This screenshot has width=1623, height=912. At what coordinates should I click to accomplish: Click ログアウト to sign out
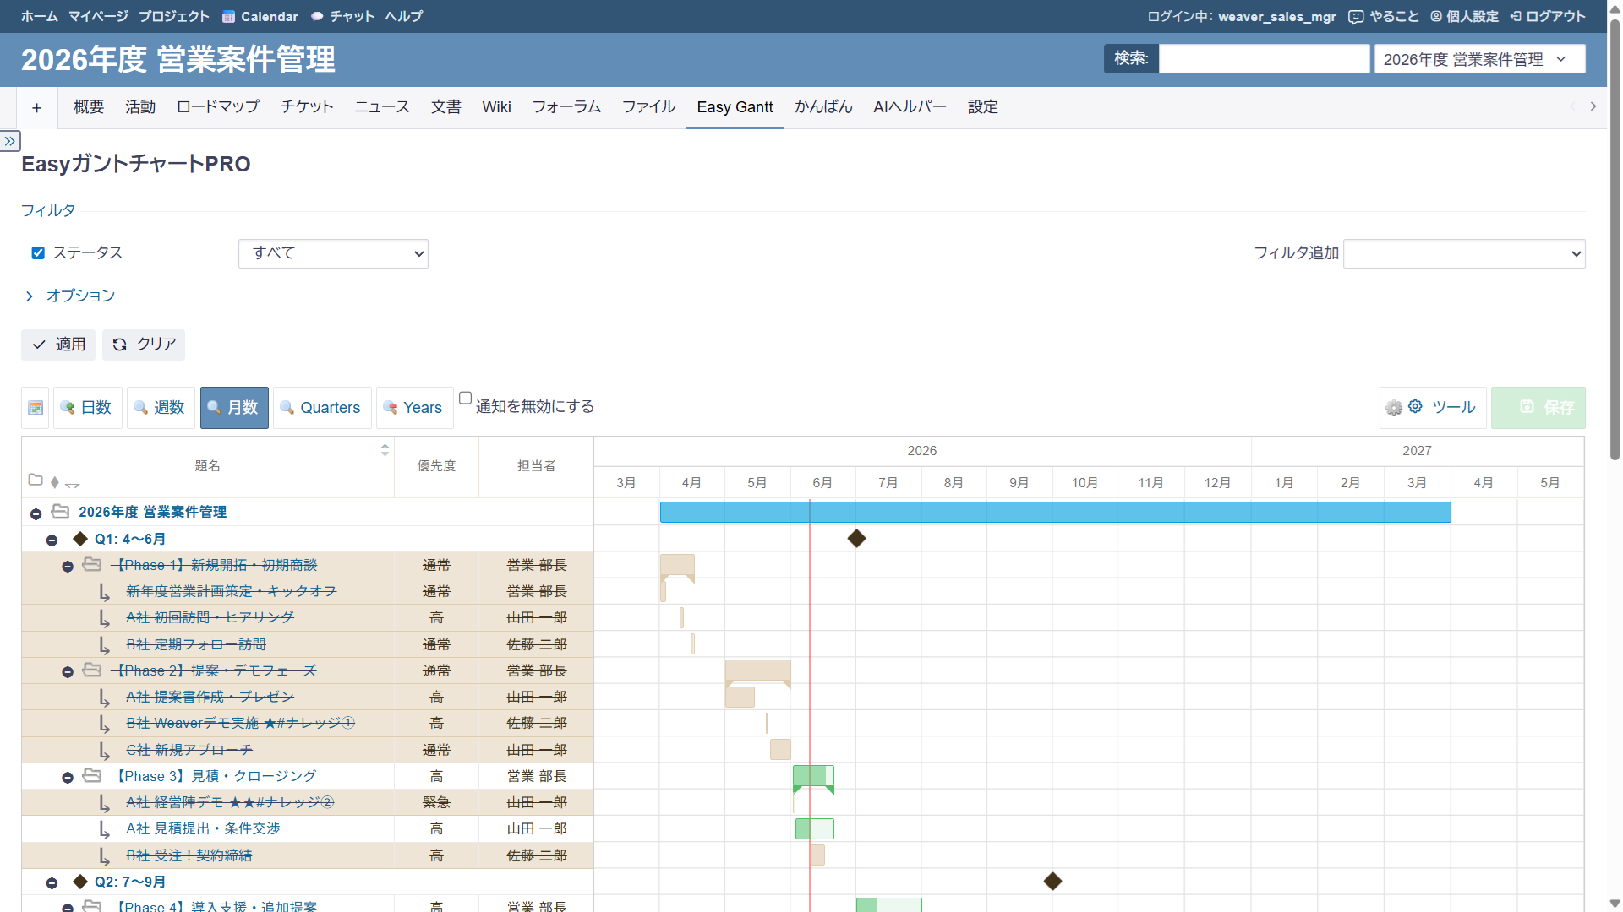[1548, 16]
